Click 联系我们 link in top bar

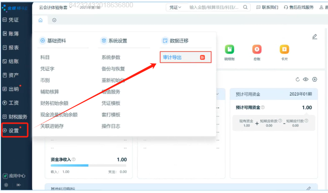[267, 7]
